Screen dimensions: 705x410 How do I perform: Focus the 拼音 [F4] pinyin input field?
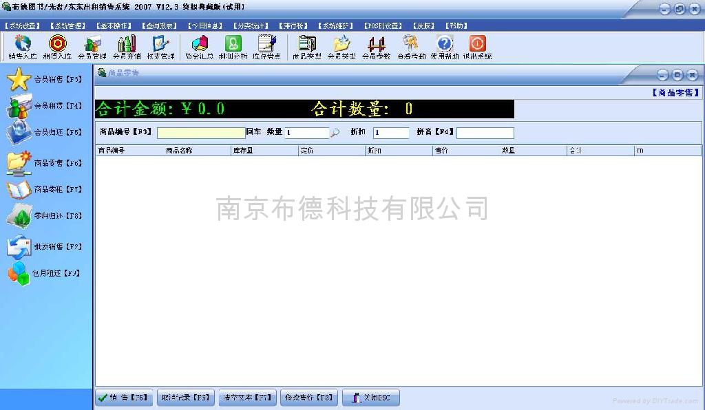(x=485, y=133)
